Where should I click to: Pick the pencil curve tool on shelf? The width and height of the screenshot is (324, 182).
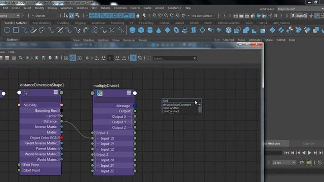point(33,30)
